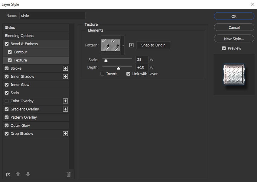Screen dimensions: 257x182
Task: Add another Stroke with its plus icon
Action: tap(66, 68)
